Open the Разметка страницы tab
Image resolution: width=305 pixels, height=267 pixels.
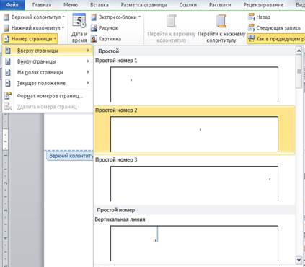[143, 5]
